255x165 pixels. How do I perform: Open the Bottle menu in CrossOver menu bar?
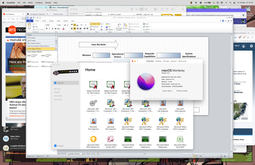30,3
